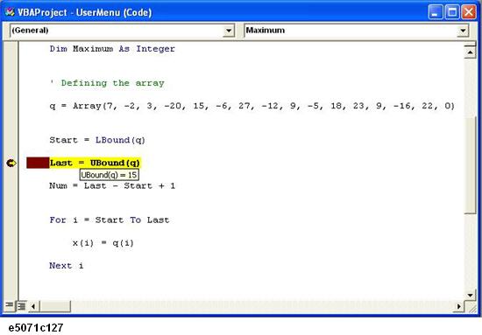Click the dark red breakpoint highlight block
The width and height of the screenshot is (482, 335).
click(38, 163)
